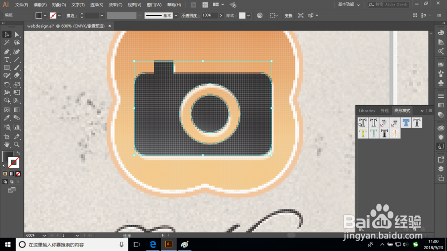Set paint mode to Color
The width and height of the screenshot is (447, 251).
(x=5, y=173)
